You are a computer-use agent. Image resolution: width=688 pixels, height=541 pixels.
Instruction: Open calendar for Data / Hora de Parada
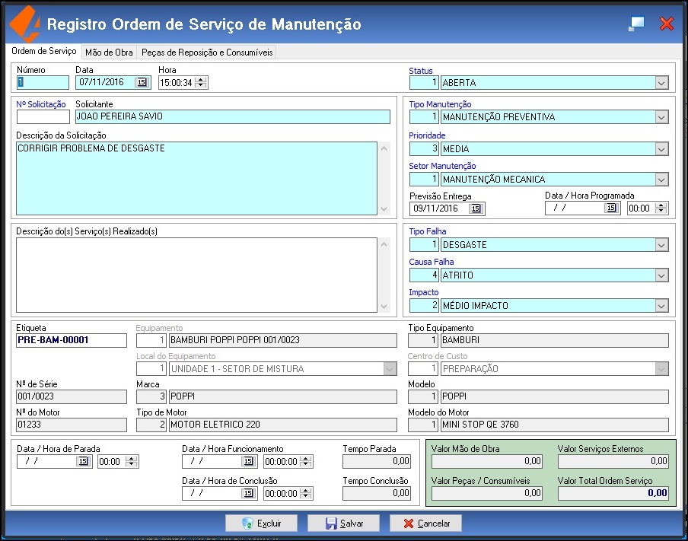[x=83, y=461]
